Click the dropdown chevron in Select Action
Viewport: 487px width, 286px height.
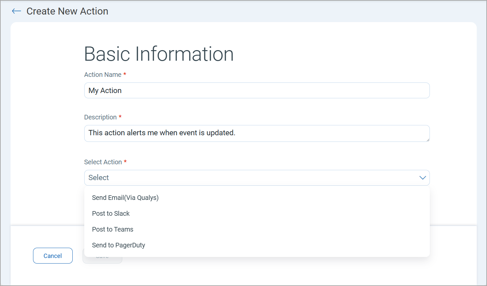point(422,178)
